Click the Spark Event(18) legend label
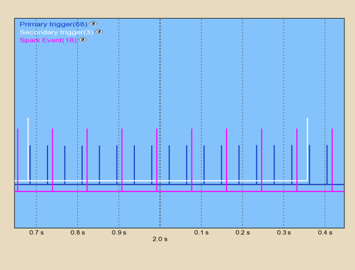The width and height of the screenshot is (355, 270). [48, 40]
